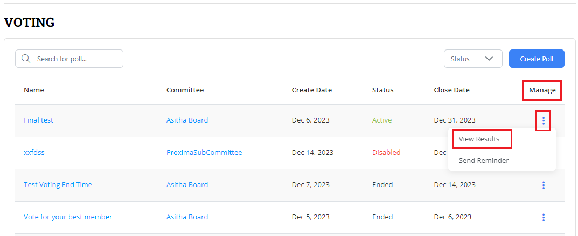The width and height of the screenshot is (578, 236).
Task: Click the Committee column header
Action: tap(185, 90)
